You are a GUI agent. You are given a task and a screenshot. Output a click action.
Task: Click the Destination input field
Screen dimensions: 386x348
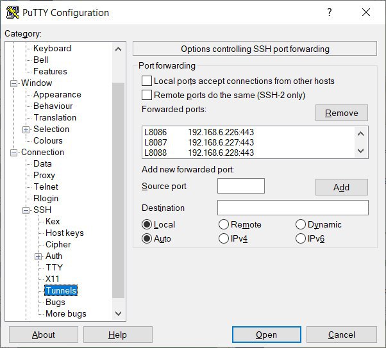coord(293,208)
